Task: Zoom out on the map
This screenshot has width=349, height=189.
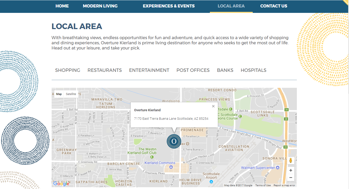Action: click(291, 177)
